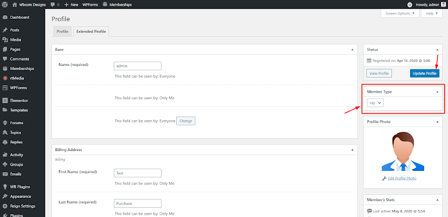Viewport: 448px width, 217px height.
Task: Click the wrench icon beside Edit Profile Photo
Action: [x=384, y=178]
